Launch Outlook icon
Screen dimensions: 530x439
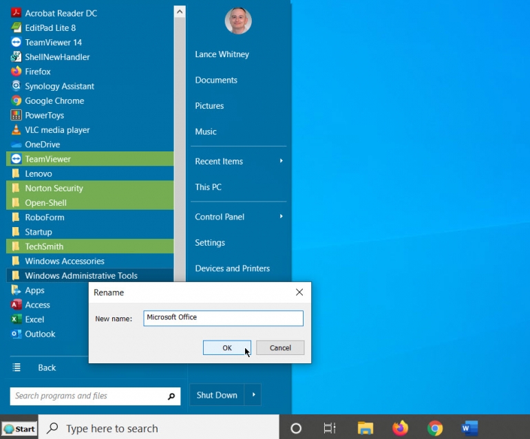(16, 334)
